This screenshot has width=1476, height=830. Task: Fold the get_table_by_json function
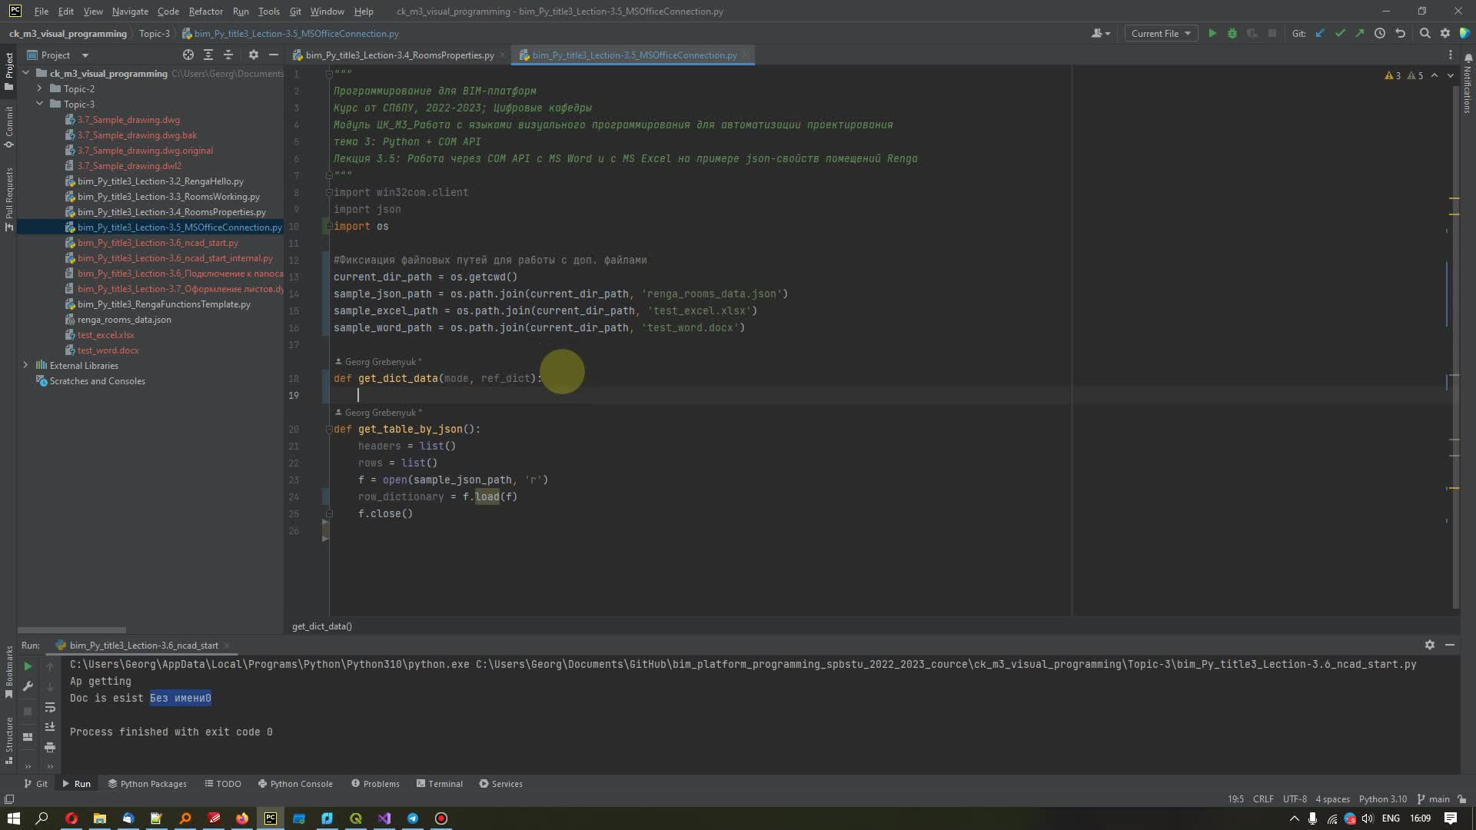pyautogui.click(x=328, y=429)
